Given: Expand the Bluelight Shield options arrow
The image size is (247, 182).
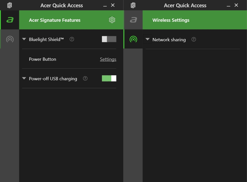Looking at the screenshot, I should (24, 39).
